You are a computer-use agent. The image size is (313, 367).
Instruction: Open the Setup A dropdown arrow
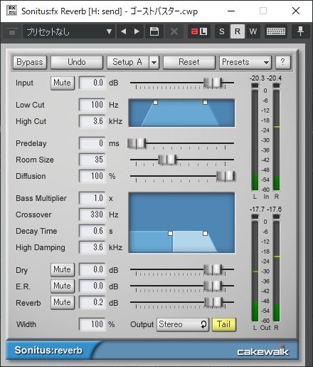[154, 62]
